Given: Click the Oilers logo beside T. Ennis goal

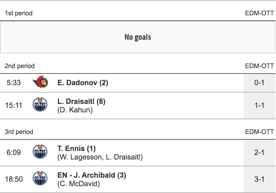Looking at the screenshot, I should [40, 152].
